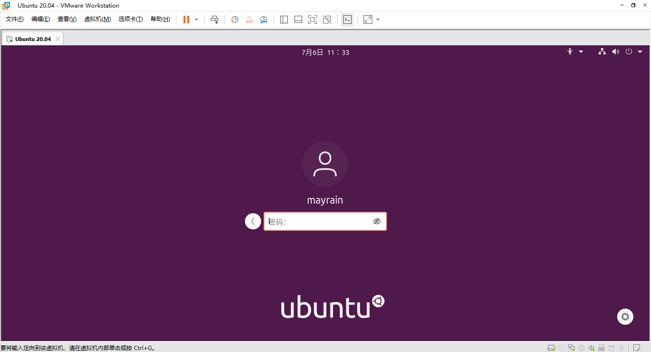Toggle the thumbnail bar view
Viewport: 651px width, 352px height.
(298, 20)
